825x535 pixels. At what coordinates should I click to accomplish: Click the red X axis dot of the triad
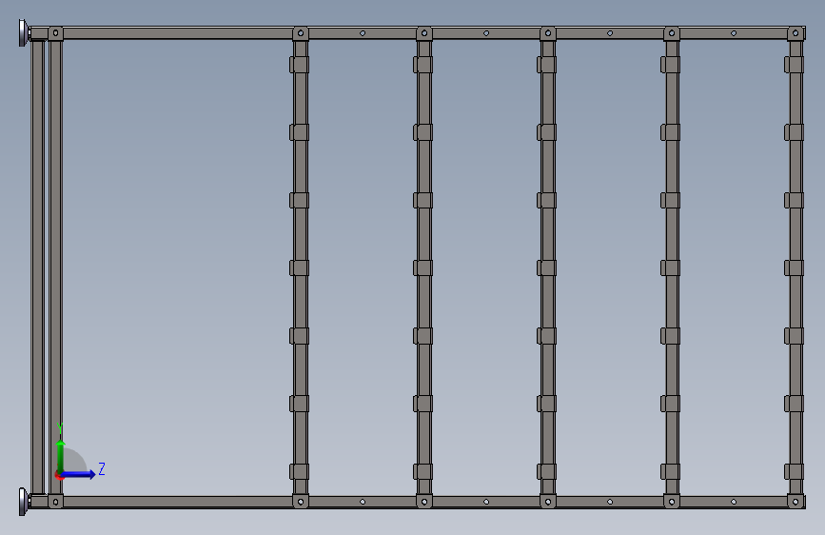tap(58, 476)
